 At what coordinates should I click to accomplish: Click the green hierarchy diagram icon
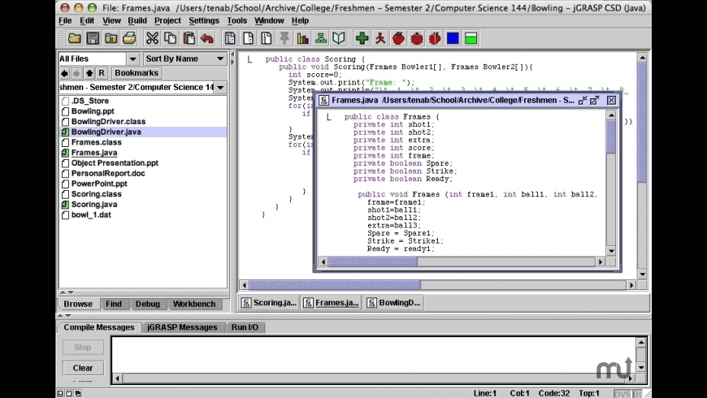(x=321, y=38)
